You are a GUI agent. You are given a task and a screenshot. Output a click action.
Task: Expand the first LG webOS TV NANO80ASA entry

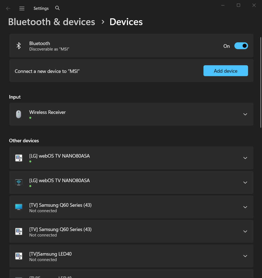pos(245,158)
